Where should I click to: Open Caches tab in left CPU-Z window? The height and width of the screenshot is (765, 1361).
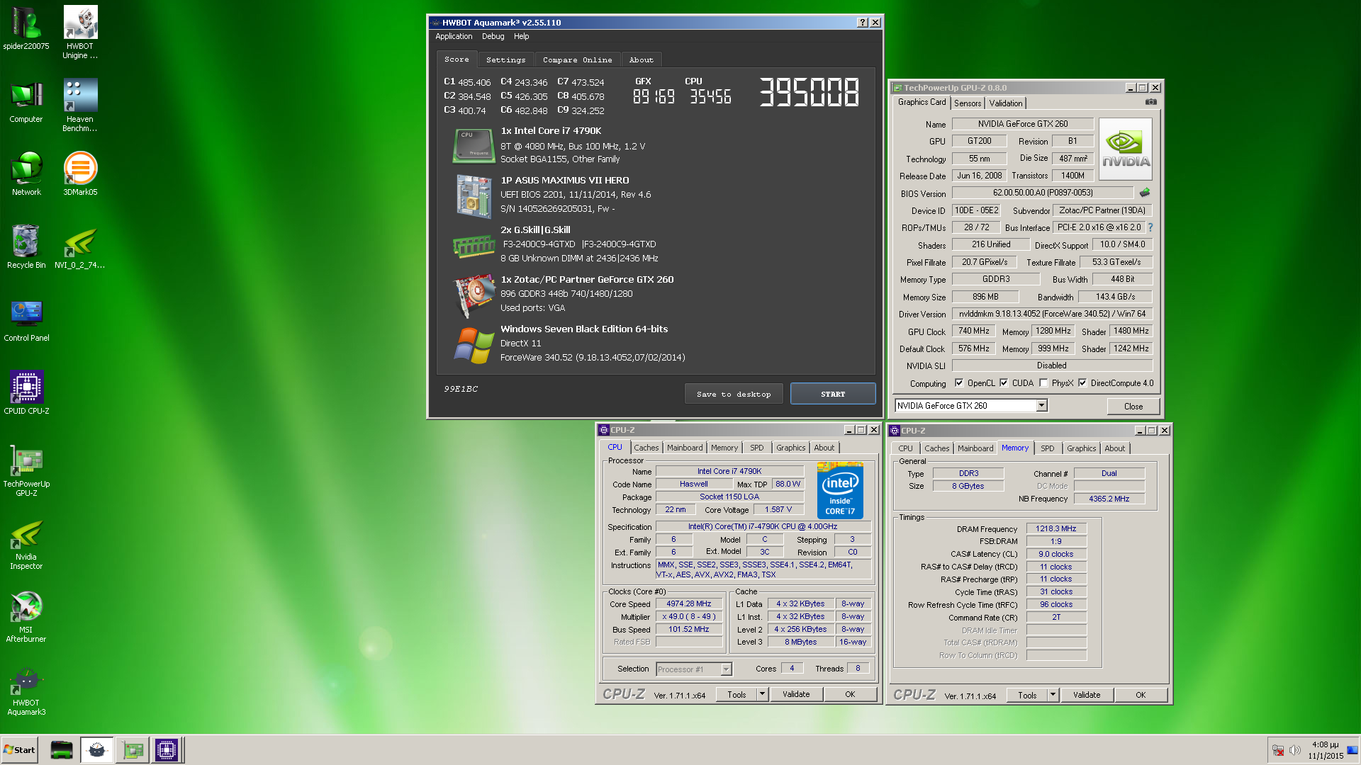point(646,448)
